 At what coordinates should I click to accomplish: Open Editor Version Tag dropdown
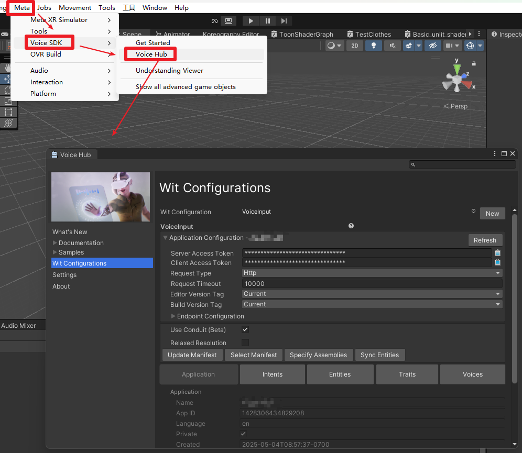372,294
